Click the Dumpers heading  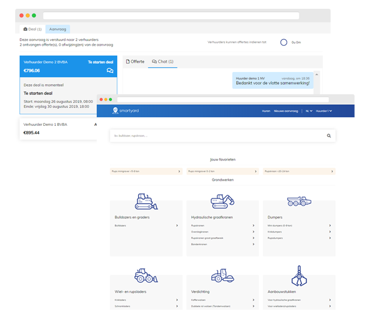pos(275,217)
